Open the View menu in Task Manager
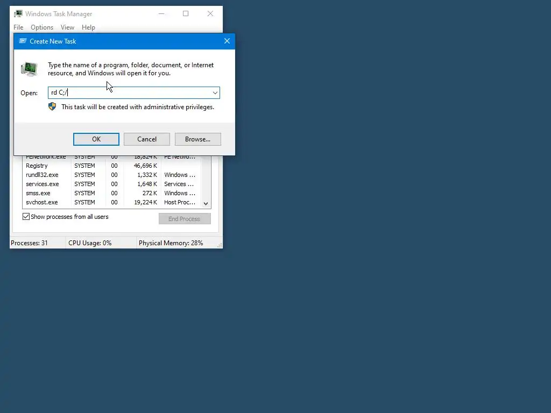The width and height of the screenshot is (551, 413). [x=67, y=27]
